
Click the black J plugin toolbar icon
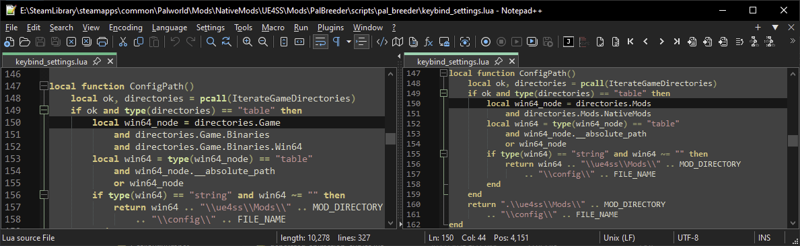(568, 42)
